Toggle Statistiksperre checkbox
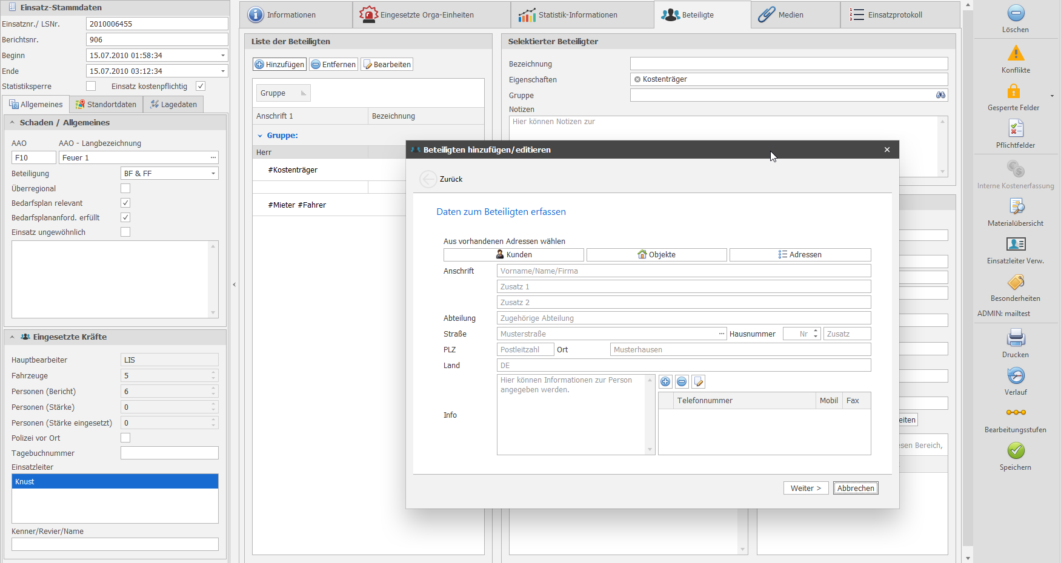The image size is (1061, 563). (x=91, y=86)
